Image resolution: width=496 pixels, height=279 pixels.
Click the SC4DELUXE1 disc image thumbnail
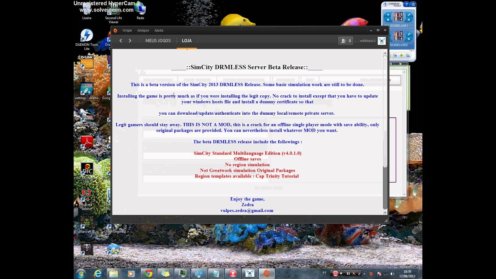[398, 17]
